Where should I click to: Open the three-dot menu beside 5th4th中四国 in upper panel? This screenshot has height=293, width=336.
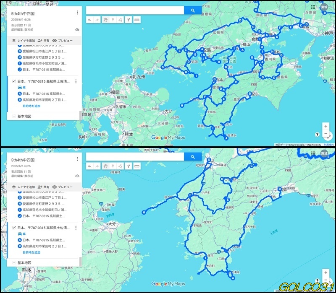coord(77,13)
